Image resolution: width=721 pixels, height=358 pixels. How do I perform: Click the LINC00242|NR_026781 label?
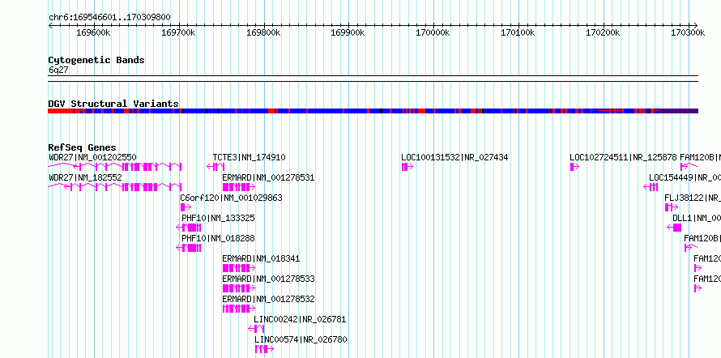[300, 319]
